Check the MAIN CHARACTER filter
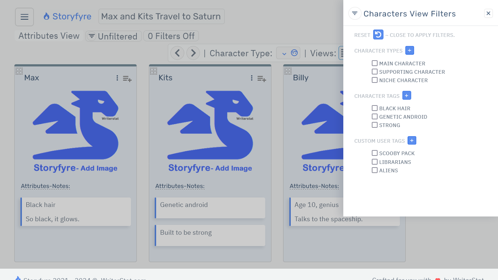498x280 pixels. (x=374, y=63)
